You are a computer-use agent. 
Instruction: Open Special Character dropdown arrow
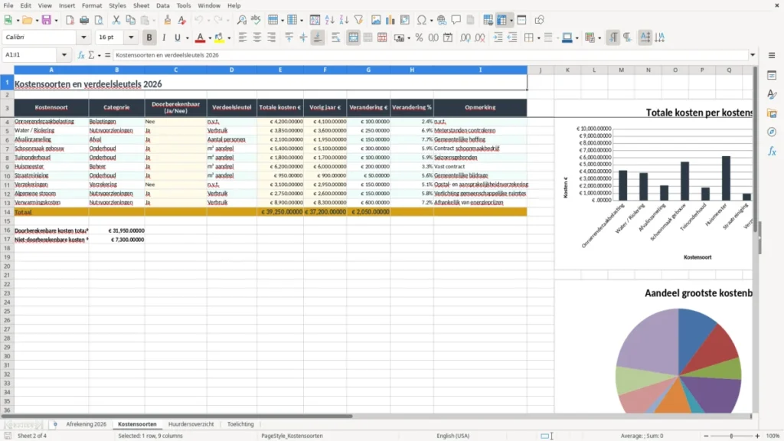[x=431, y=21]
